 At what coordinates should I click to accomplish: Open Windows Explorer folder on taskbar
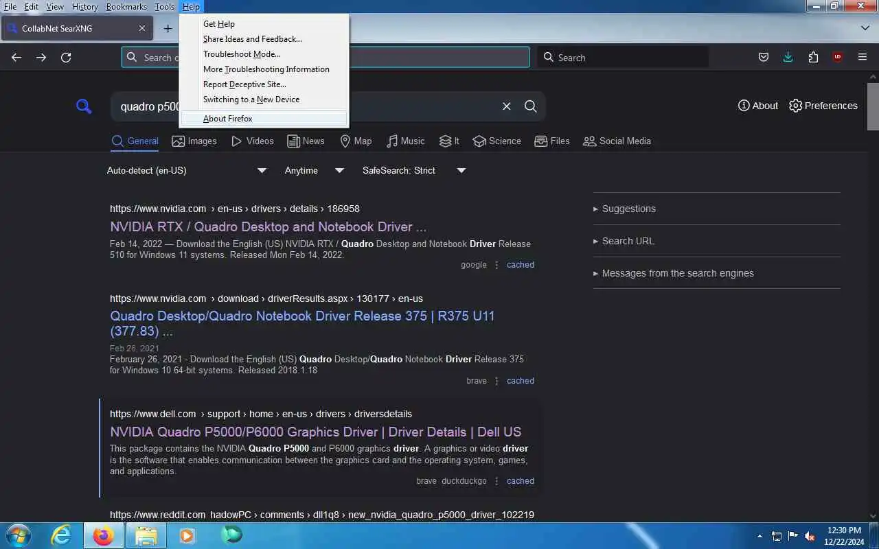tap(146, 535)
